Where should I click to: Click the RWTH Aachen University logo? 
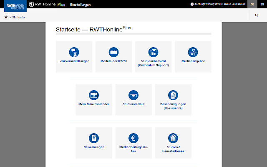pyautogui.click(x=13, y=5)
